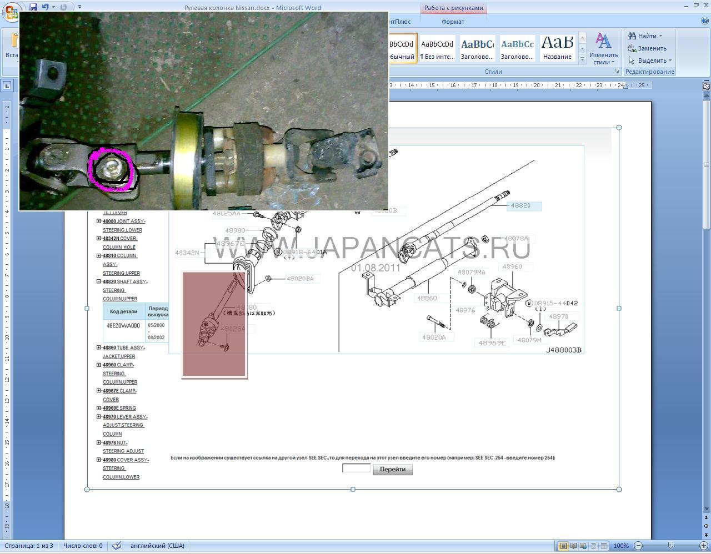Open Customize Quick Access Toolbar dropdown
Image resolution: width=711 pixels, height=554 pixels.
tap(79, 7)
